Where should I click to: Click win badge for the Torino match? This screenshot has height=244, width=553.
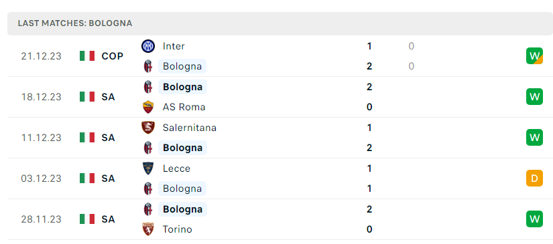tap(534, 219)
